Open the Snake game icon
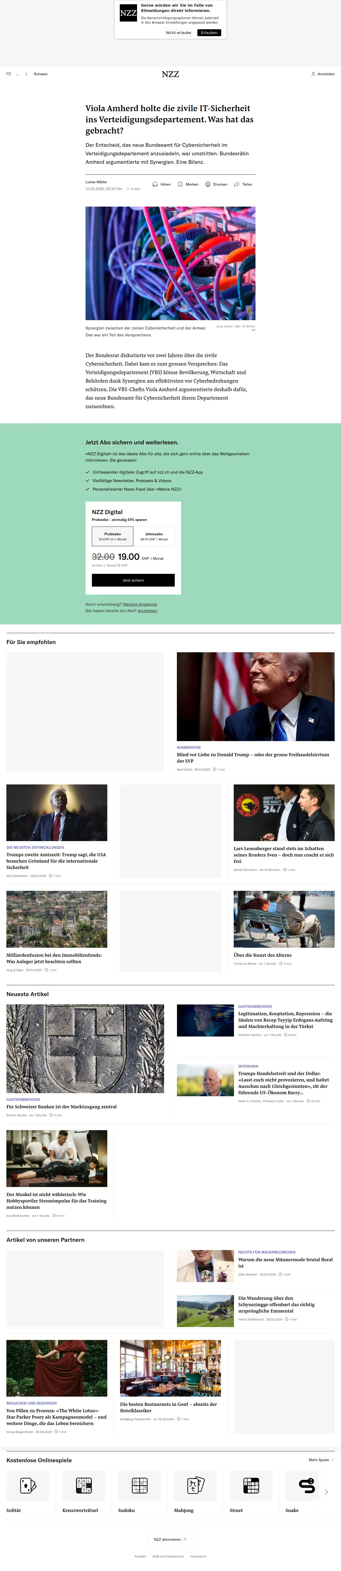The height and width of the screenshot is (1571, 341). [x=307, y=1486]
